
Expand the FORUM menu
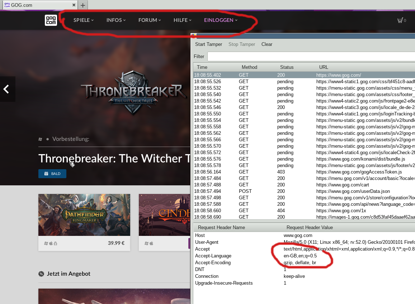click(150, 20)
